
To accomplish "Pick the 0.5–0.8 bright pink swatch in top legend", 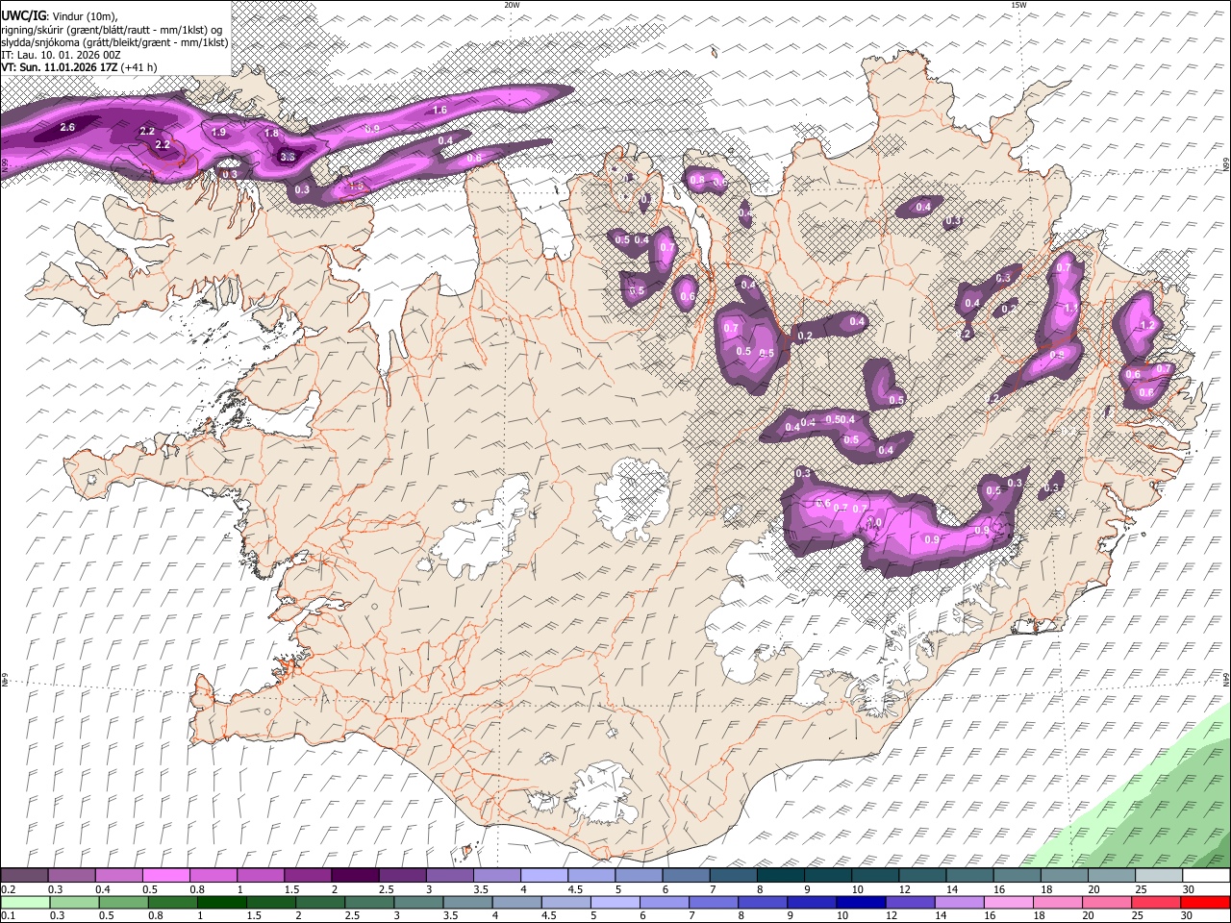I will 165,876.
